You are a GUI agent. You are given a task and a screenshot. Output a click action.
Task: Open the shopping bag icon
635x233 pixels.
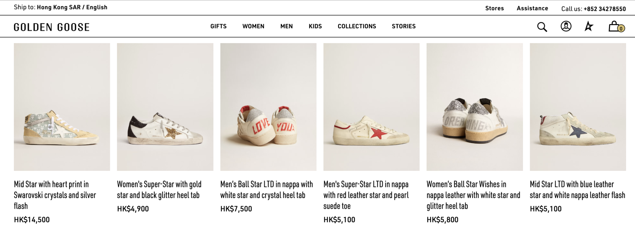615,27
